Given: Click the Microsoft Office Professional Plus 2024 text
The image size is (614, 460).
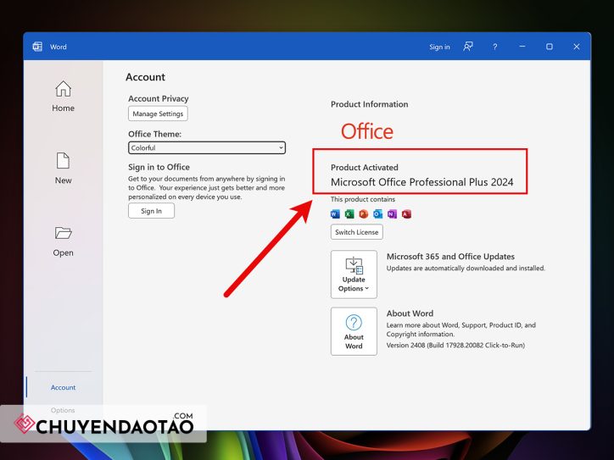Looking at the screenshot, I should (x=421, y=182).
